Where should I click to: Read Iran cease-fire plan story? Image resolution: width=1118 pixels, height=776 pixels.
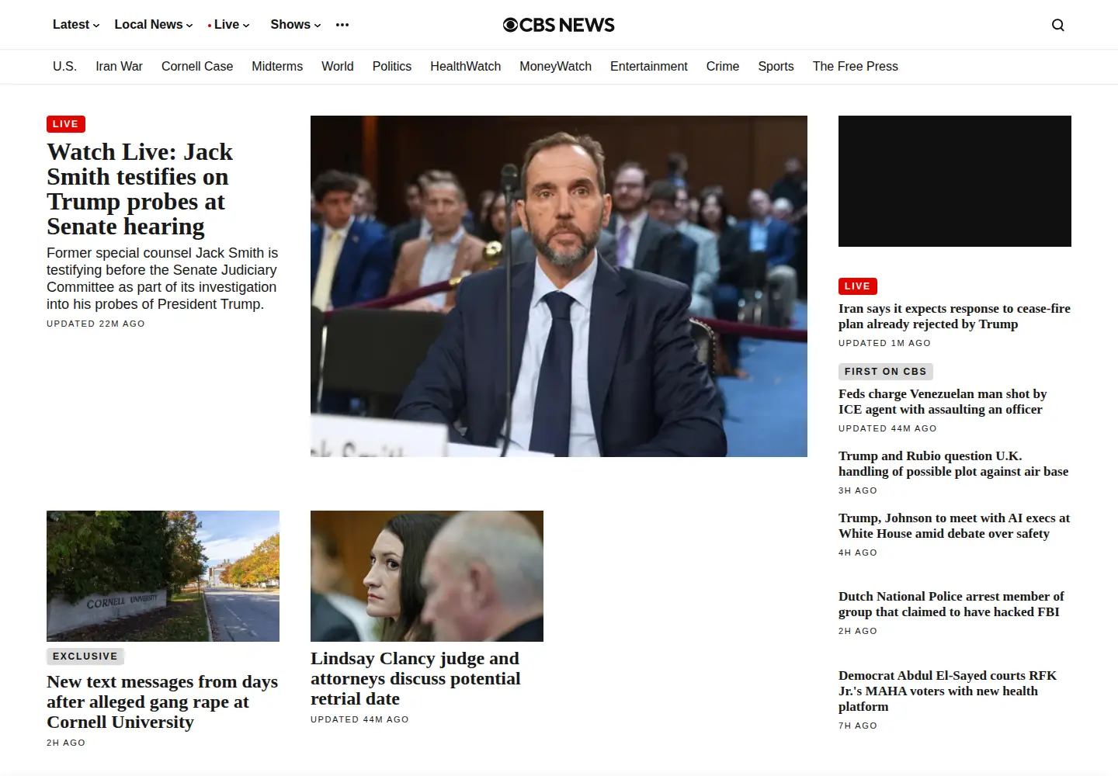point(954,316)
